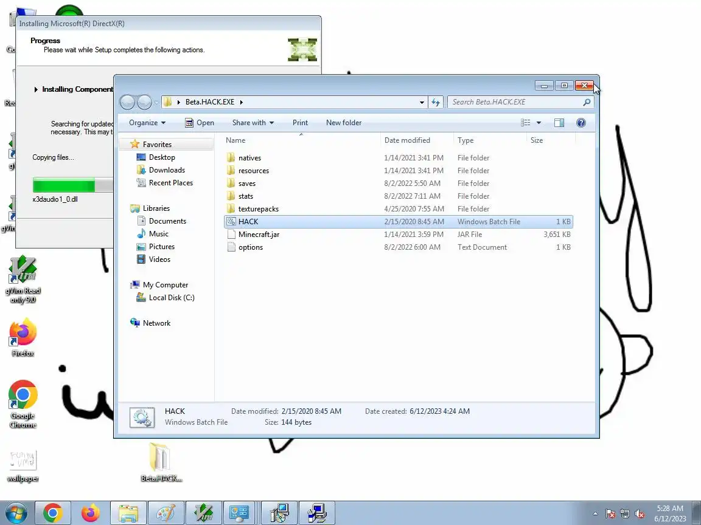Click Firefox in the taskbar
701x525 pixels.
click(91, 513)
